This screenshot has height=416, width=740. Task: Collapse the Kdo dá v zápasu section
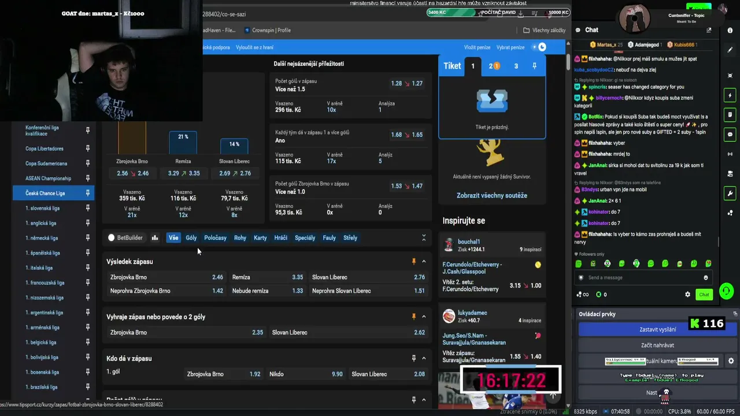point(424,358)
